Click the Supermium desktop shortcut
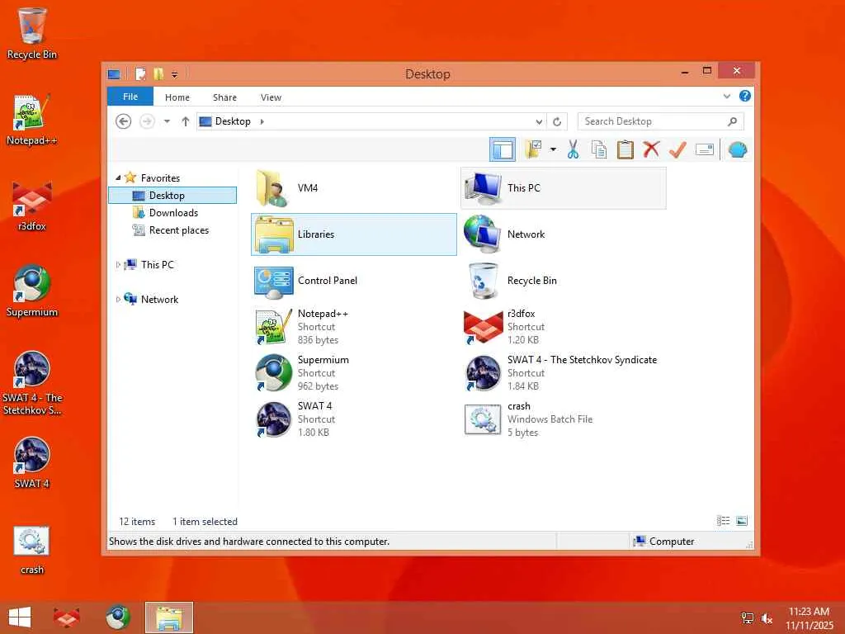This screenshot has width=845, height=634. 32,291
